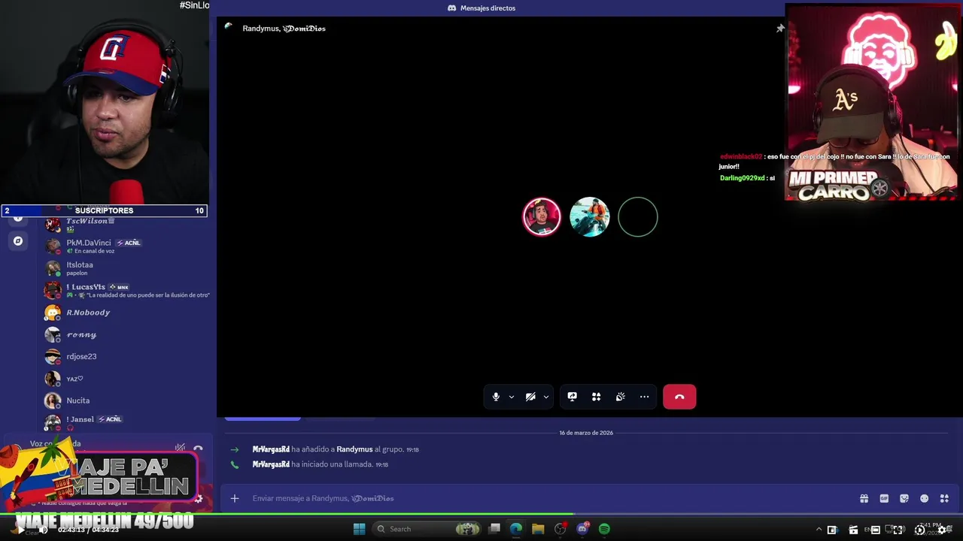Select the second caller avatar with motorcycle
The height and width of the screenshot is (541, 963).
click(x=589, y=216)
